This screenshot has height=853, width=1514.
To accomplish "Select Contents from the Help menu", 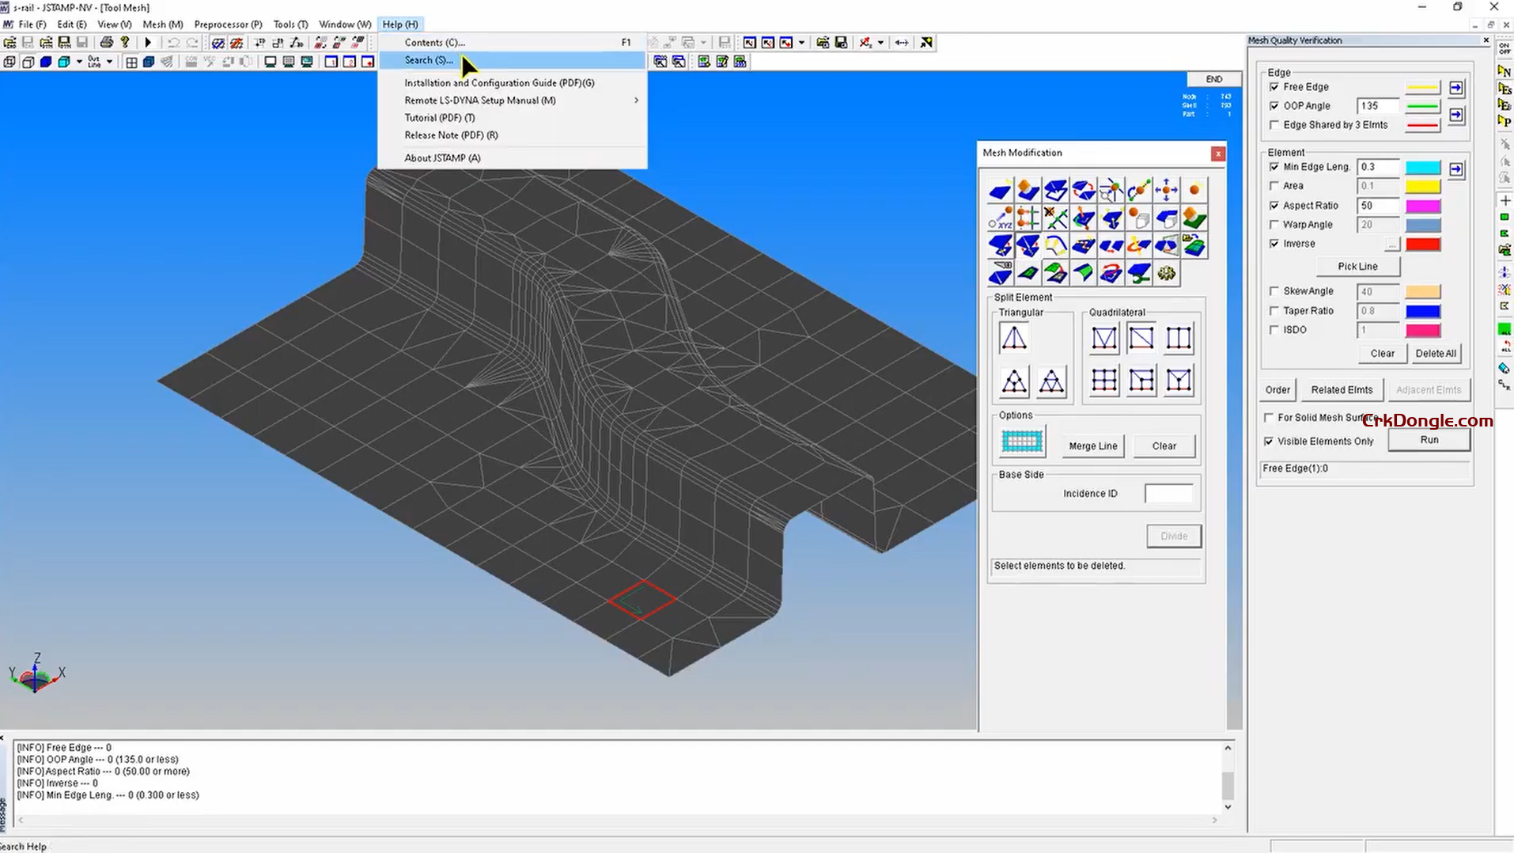I will (x=434, y=42).
